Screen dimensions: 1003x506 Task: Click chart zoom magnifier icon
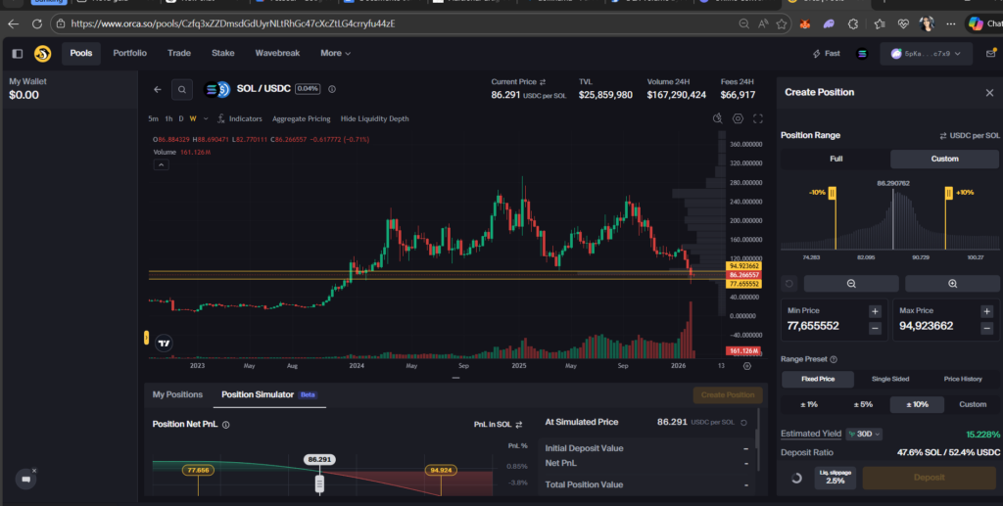coord(718,118)
